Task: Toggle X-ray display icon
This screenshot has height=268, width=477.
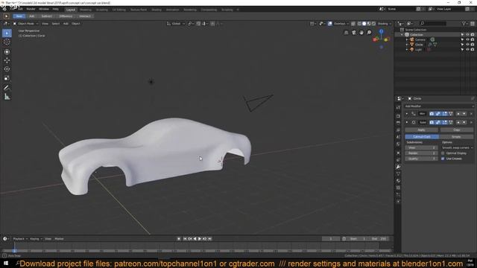Action: [353, 23]
